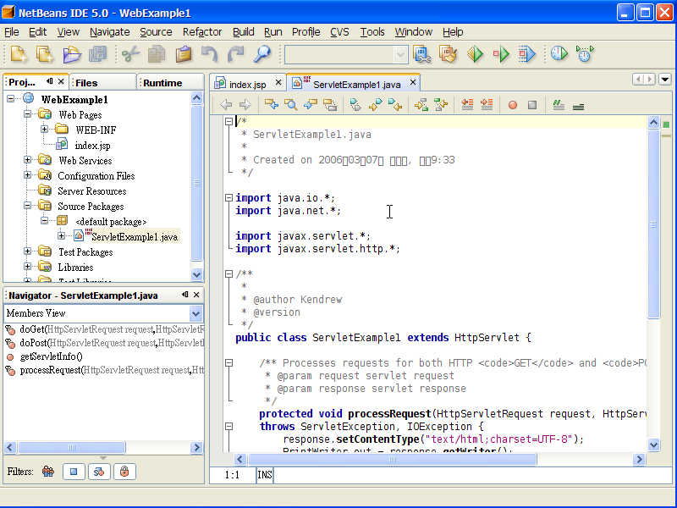Open the CVS menu
This screenshot has width=677, height=508.
tap(339, 32)
